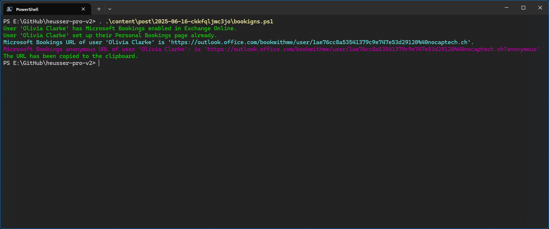Viewport: 549px width, 229px height.
Task: Click the PowerShell icon in the tab
Action: 10,9
